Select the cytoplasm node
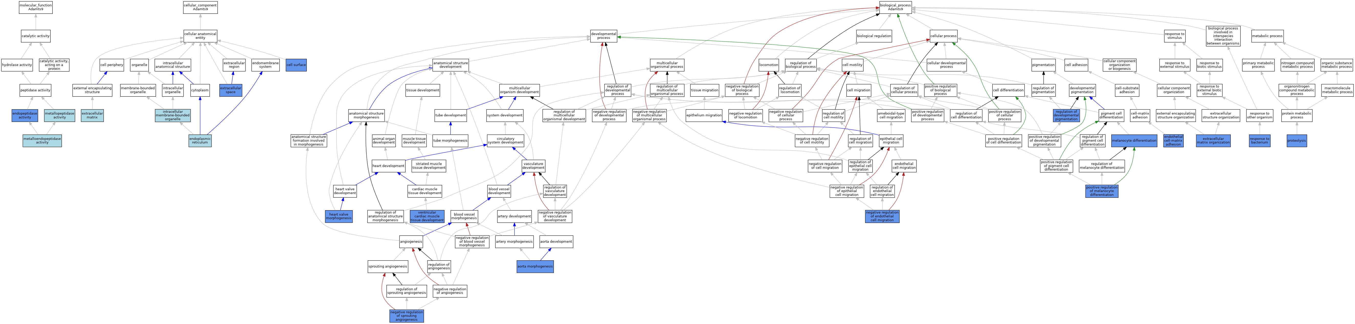Viewport: 1355px width, 324px height. [x=200, y=91]
